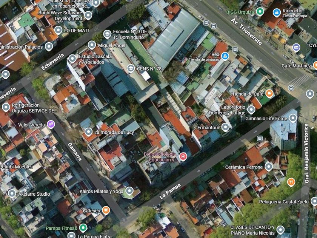Click the Administración Palacios location pin
317x238 pixels.
49,46
